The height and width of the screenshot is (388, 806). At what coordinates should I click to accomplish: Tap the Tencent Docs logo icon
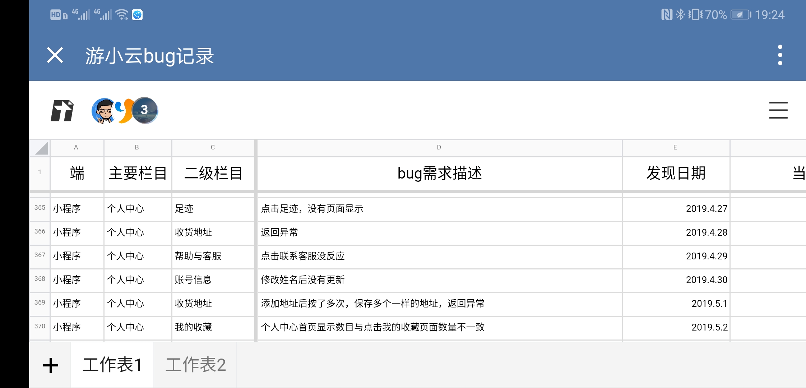pos(62,111)
